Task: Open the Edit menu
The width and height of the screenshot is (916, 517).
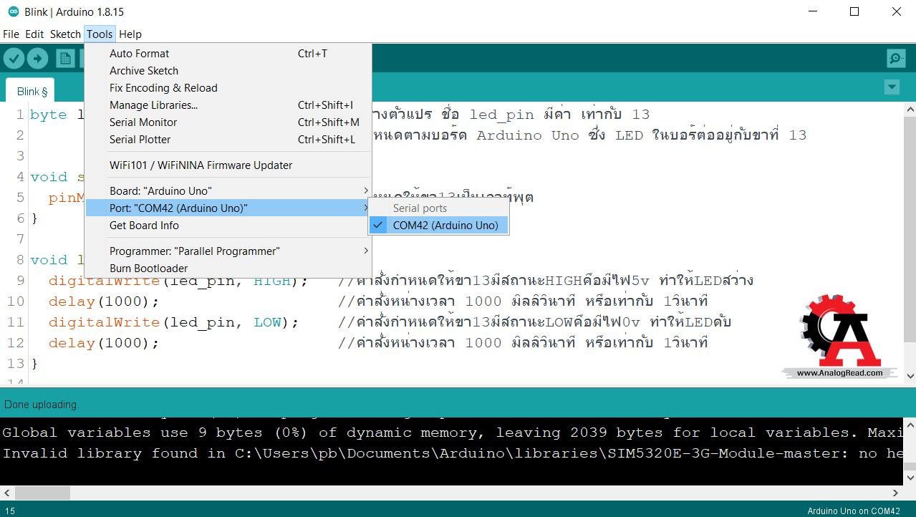Action: coord(34,34)
